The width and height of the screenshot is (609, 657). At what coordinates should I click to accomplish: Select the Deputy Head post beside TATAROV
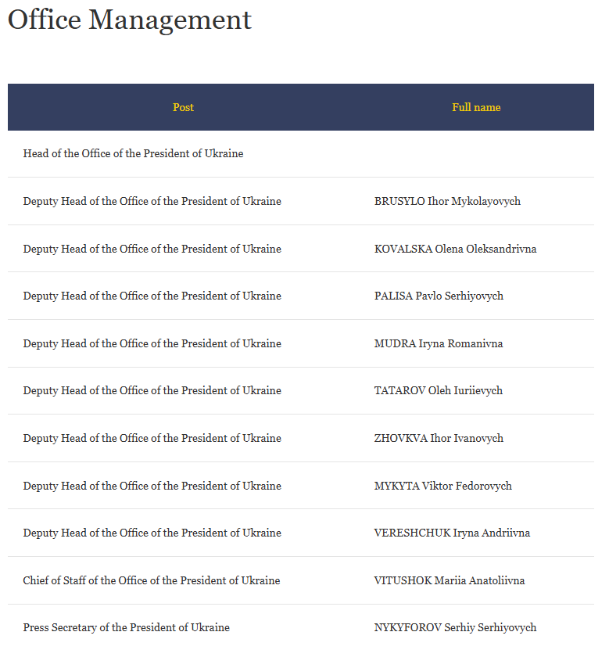(x=152, y=391)
